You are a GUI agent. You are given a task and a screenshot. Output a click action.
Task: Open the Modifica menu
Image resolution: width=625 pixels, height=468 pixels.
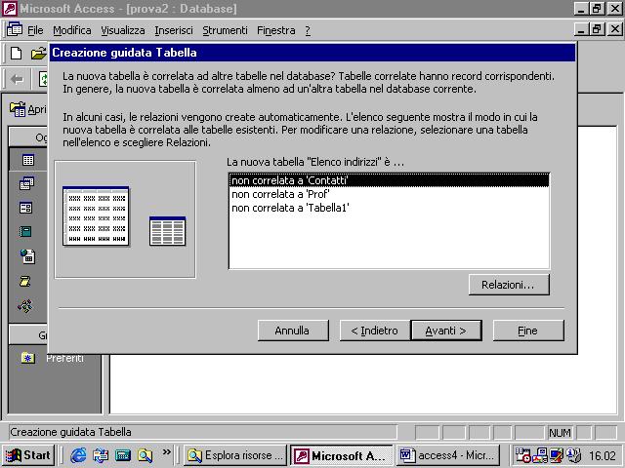click(72, 30)
